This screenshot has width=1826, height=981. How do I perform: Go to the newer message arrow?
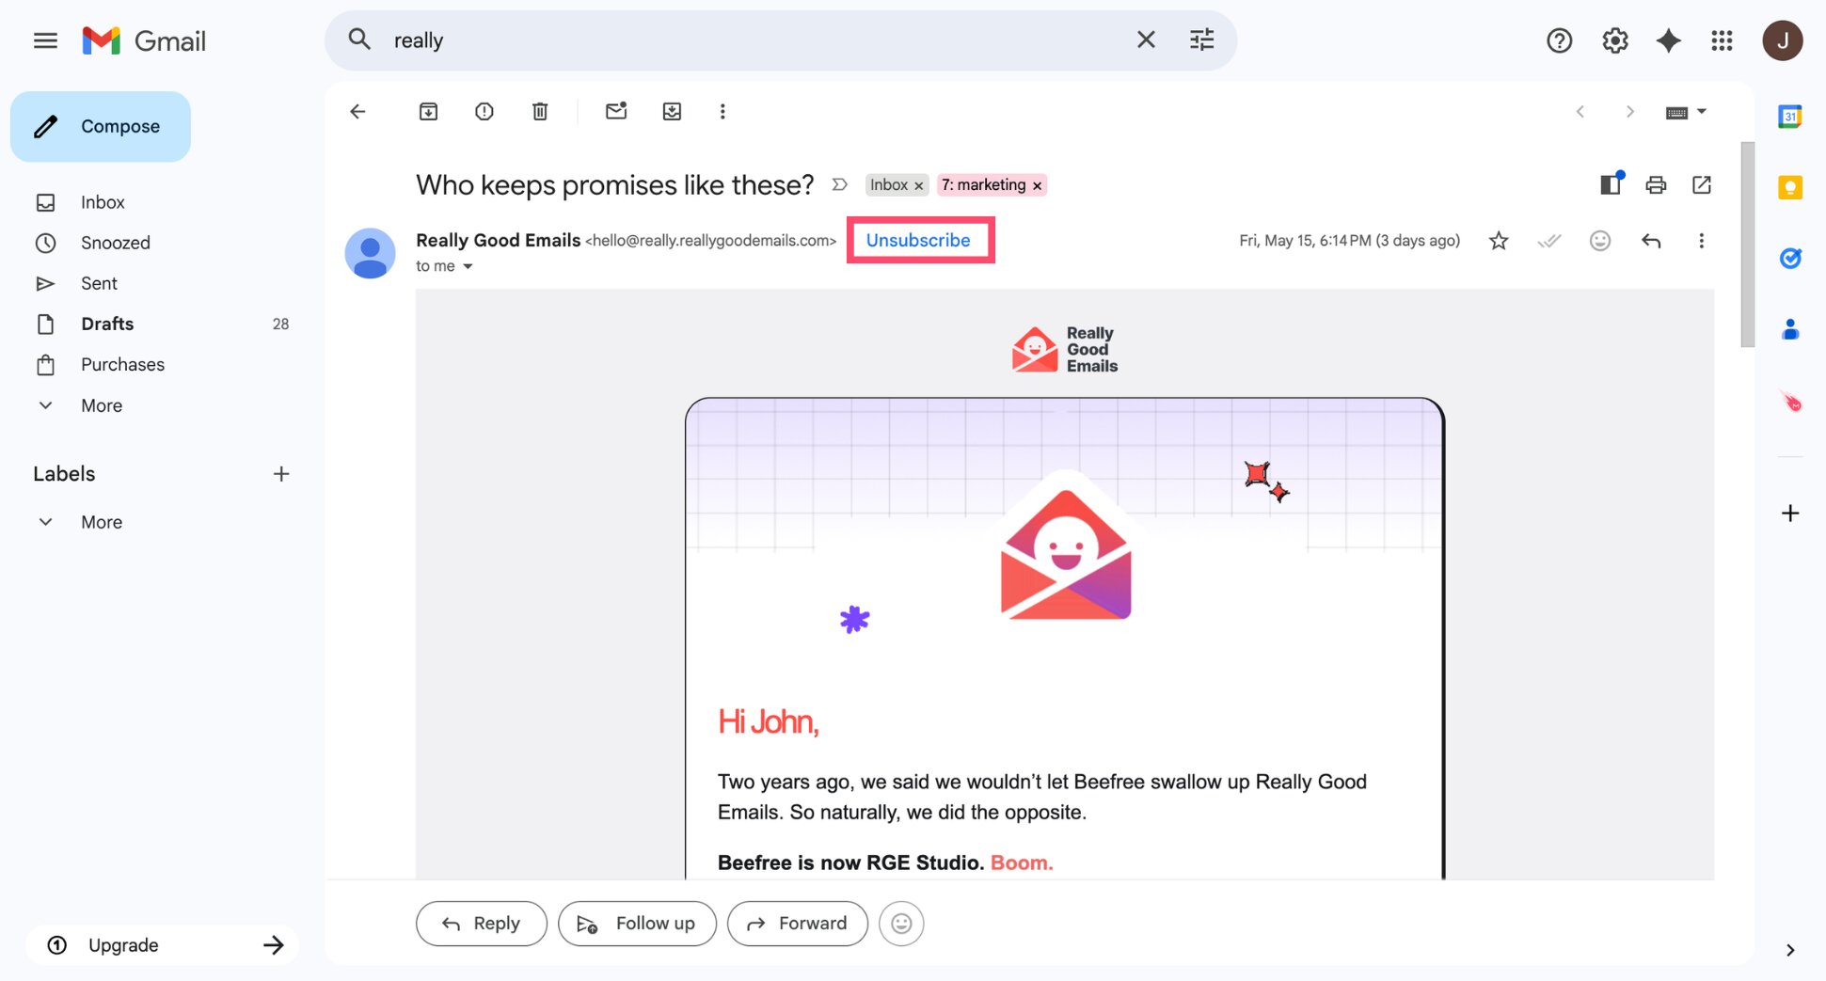click(x=1580, y=112)
